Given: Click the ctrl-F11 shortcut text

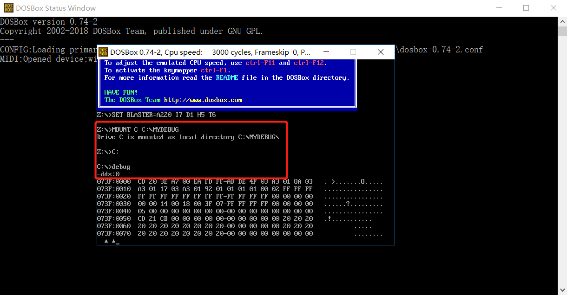Looking at the screenshot, I should (260, 63).
